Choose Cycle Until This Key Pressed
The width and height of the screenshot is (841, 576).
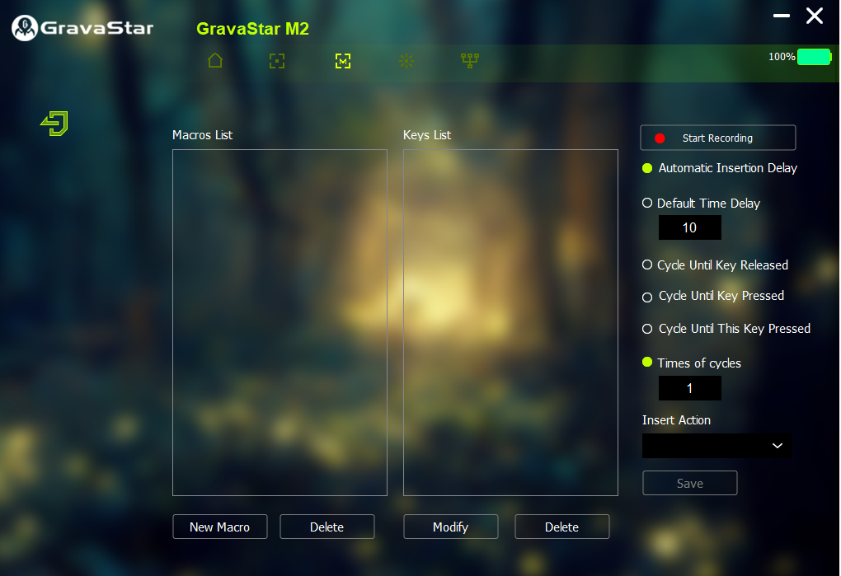(x=648, y=329)
